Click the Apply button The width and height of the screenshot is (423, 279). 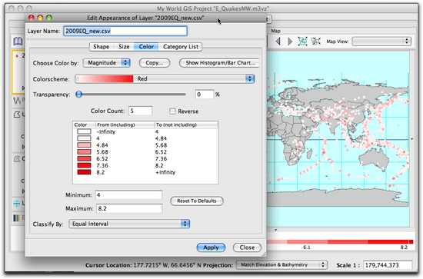211,247
